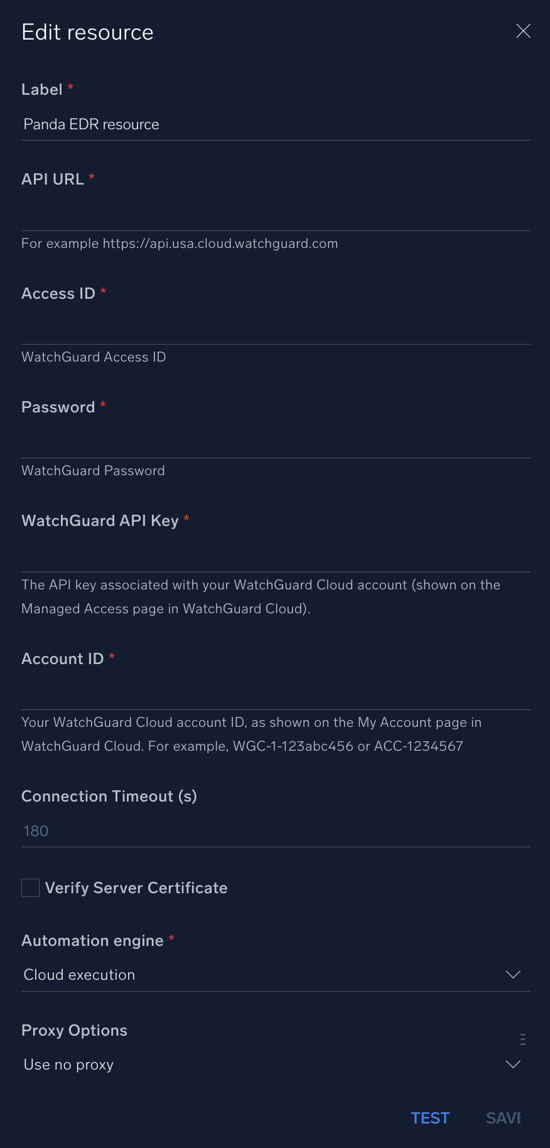Close the Edit resource panel
The image size is (550, 1148).
(523, 31)
